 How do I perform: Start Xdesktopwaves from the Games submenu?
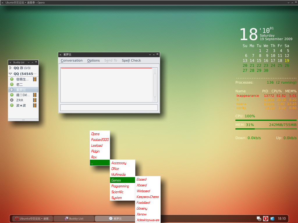[x=148, y=220]
